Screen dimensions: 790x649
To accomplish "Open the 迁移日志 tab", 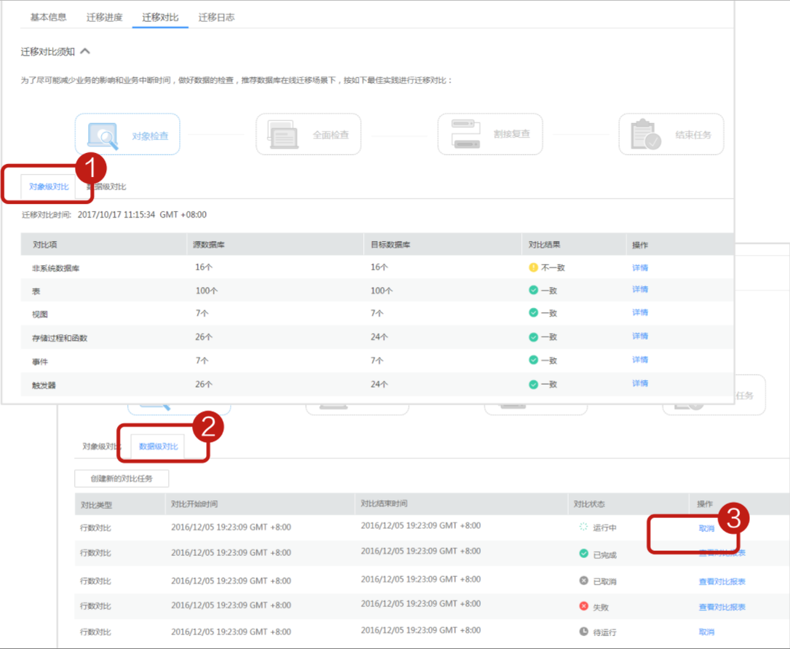I will tap(216, 17).
